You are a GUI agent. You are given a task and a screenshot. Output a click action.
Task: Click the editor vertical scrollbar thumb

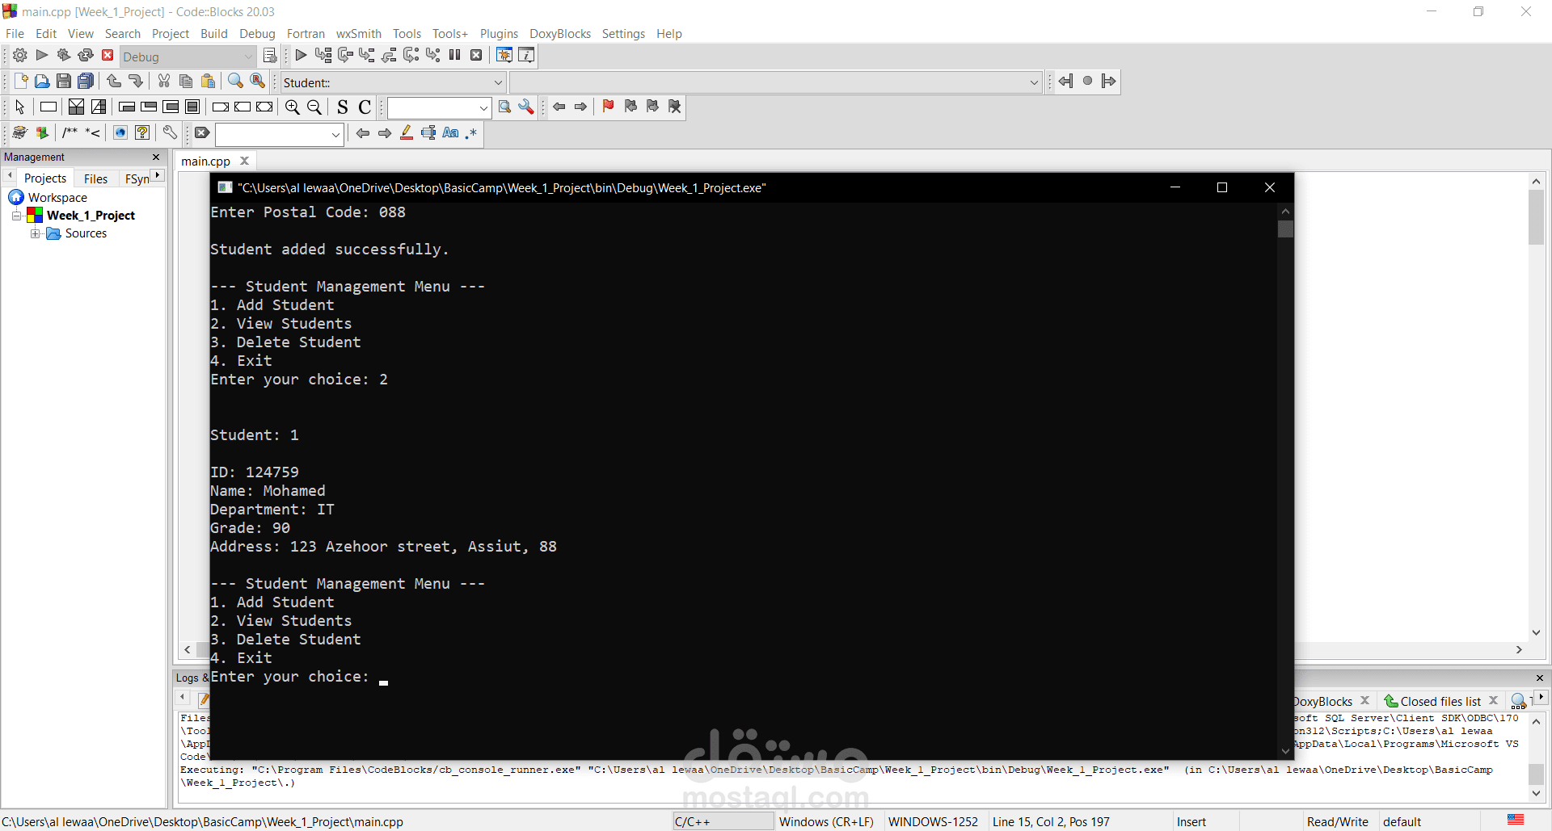1536,217
